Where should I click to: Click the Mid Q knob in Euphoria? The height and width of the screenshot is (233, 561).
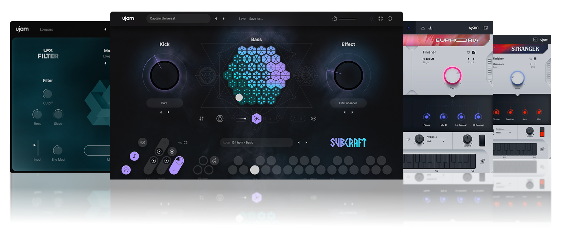coord(444,117)
